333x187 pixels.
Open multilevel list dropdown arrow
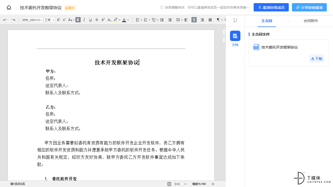(157, 20)
